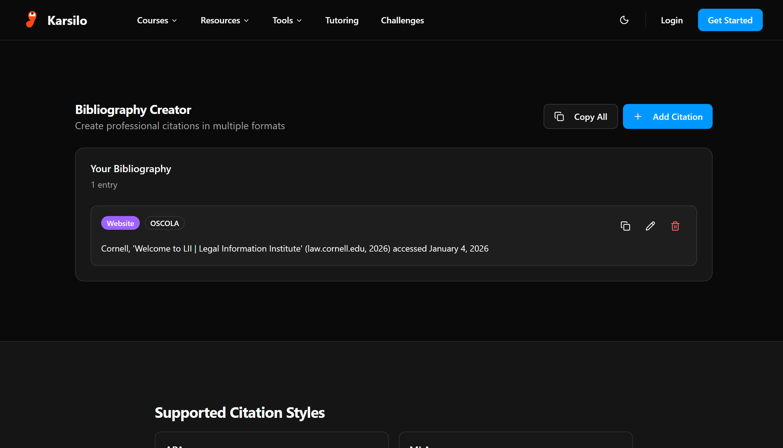Toggle dark mode with the moon icon

pyautogui.click(x=624, y=20)
